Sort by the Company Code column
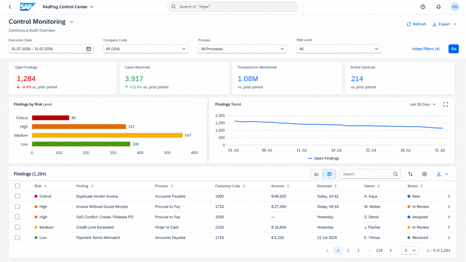 coord(244,186)
